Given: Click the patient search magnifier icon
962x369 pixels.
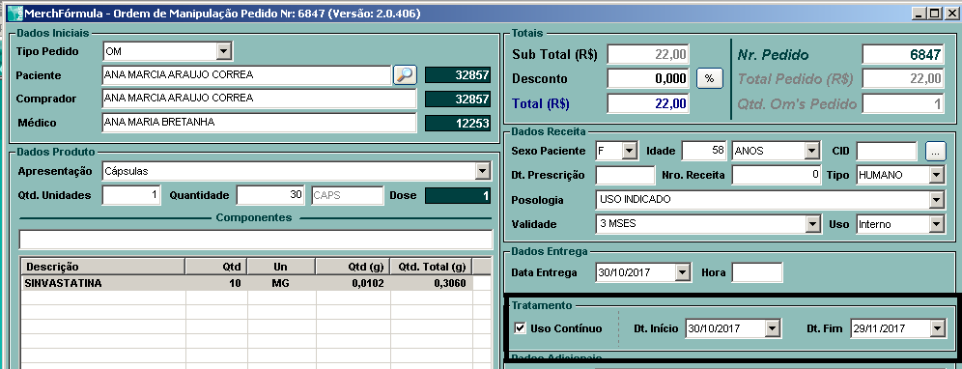Looking at the screenshot, I should tap(405, 75).
